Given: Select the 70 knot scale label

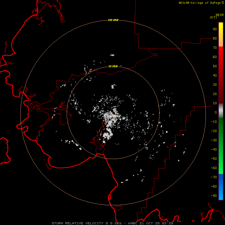Looking at the screenshot, I should point(215,48).
